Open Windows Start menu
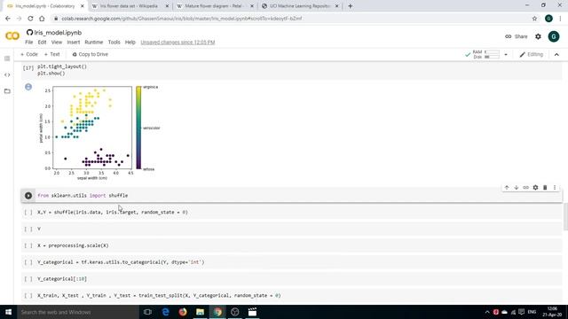Image resolution: width=568 pixels, height=319 pixels. pos(8,312)
